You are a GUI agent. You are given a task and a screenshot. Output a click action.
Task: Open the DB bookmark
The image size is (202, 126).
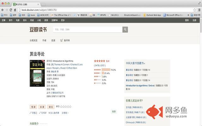pyautogui.click(x=92, y=15)
